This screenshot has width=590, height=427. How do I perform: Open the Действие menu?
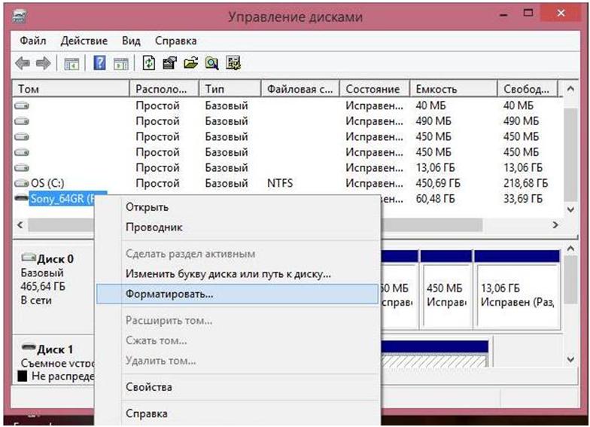coord(84,41)
